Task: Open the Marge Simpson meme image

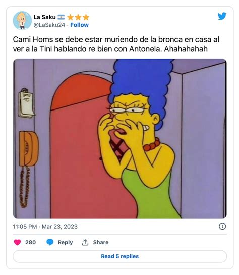Action: click(x=120, y=139)
